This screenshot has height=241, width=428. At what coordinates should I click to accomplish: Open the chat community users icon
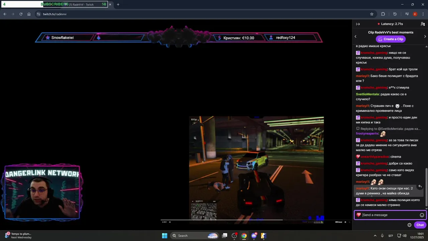coord(423,24)
